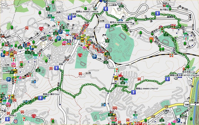Click the route 106 highway shield
This screenshot has width=199, height=125.
187,105
